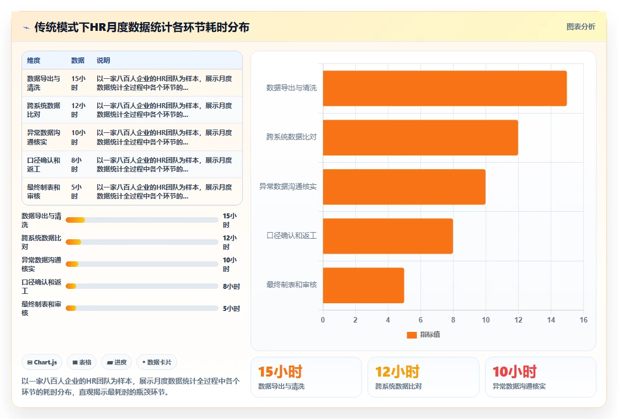The image size is (618, 419).
Task: Click the x-axis tick label 8
Action: click(453, 320)
